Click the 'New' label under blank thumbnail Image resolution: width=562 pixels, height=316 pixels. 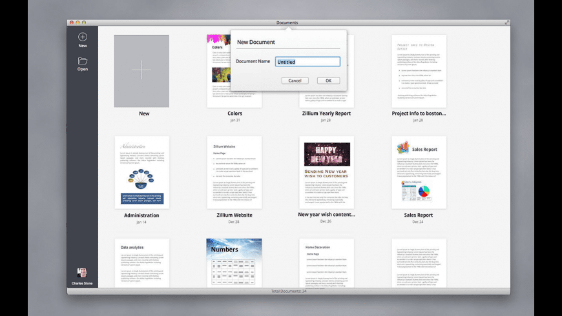click(144, 113)
